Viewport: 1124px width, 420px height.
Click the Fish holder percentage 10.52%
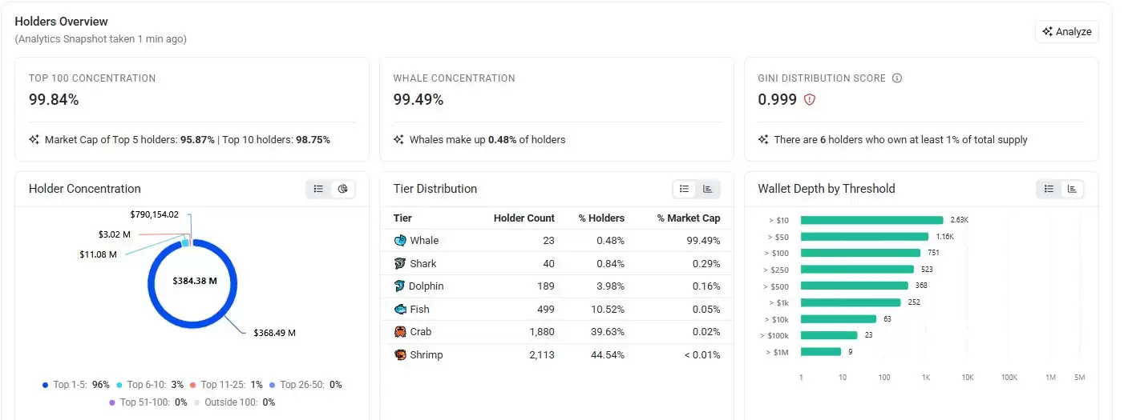point(606,309)
